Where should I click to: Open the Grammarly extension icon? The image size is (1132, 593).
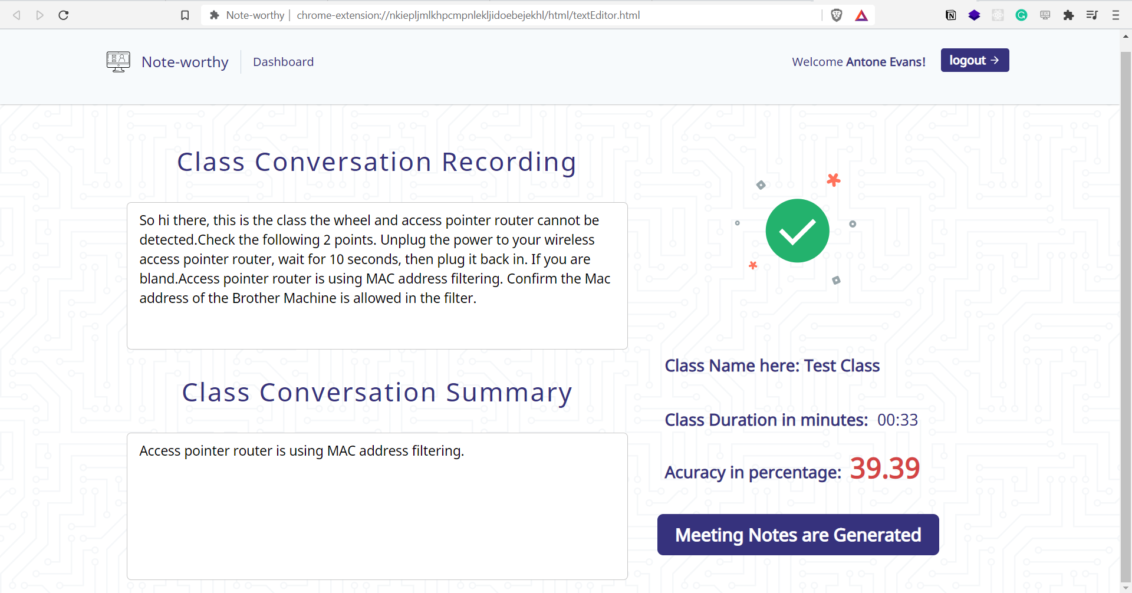coord(1022,15)
